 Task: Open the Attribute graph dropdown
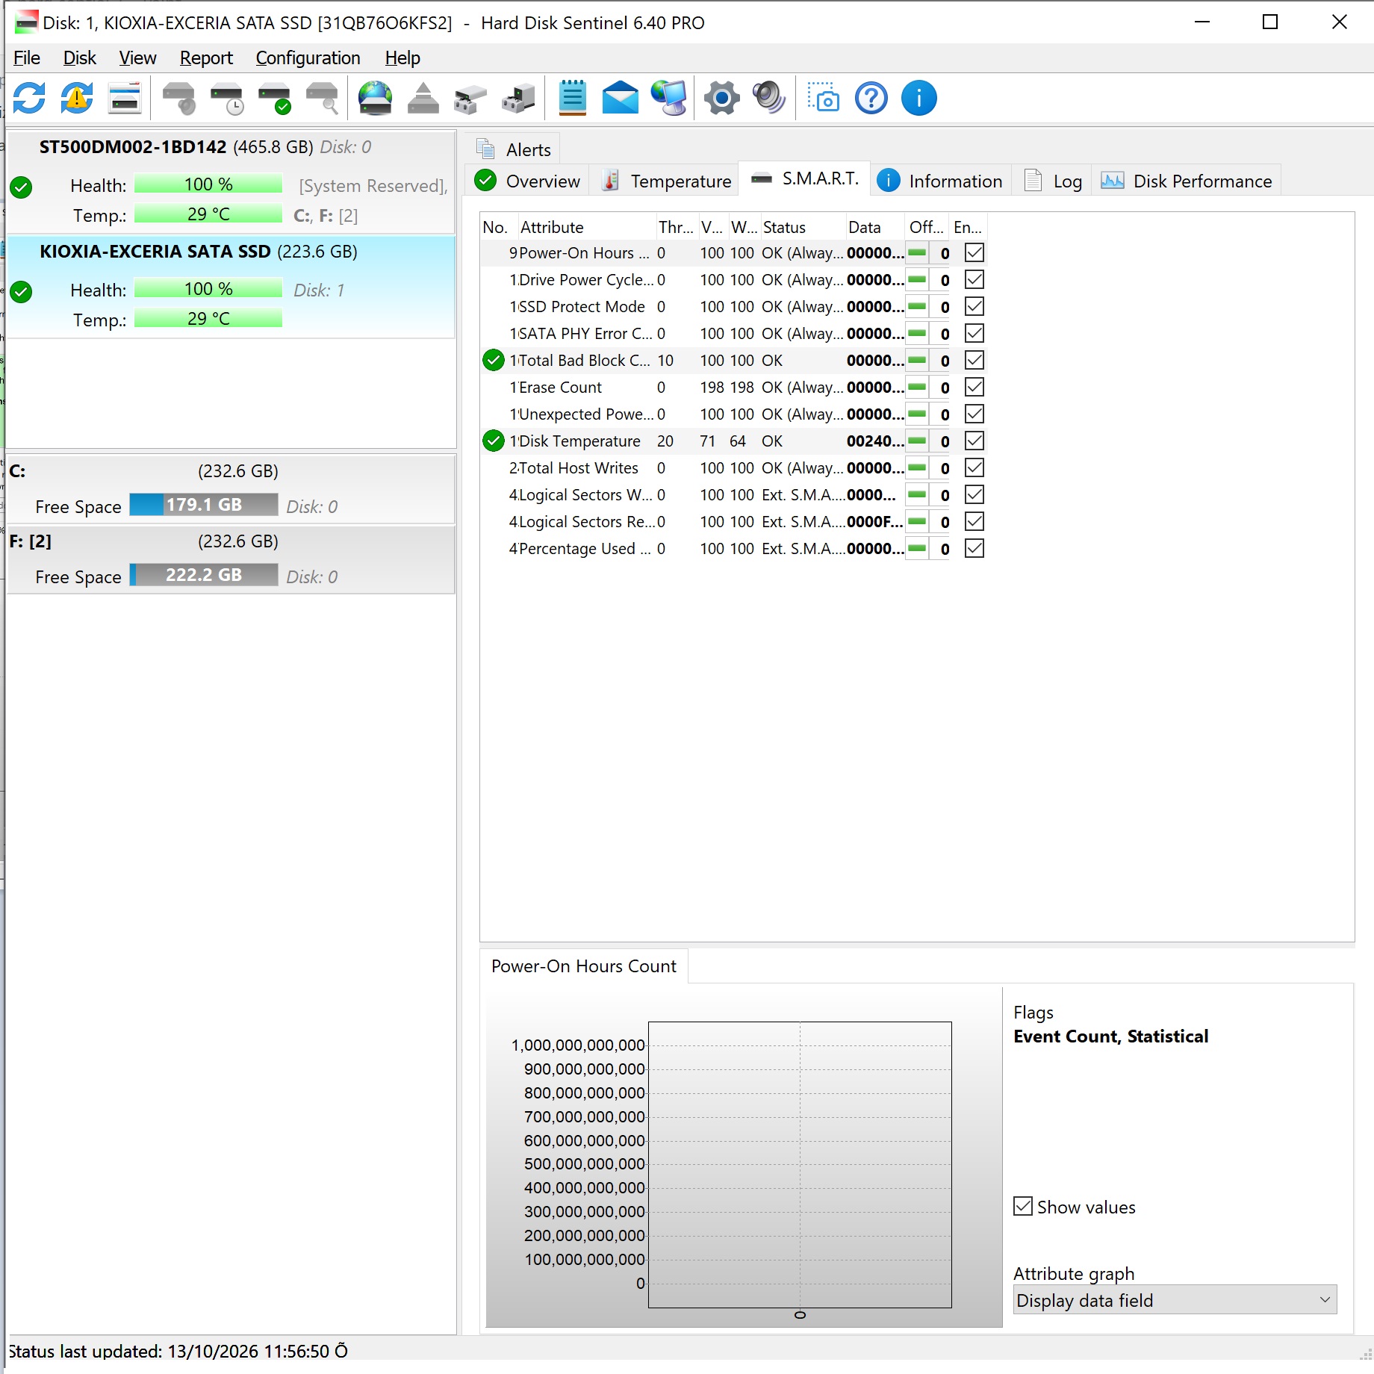pos(1175,1300)
